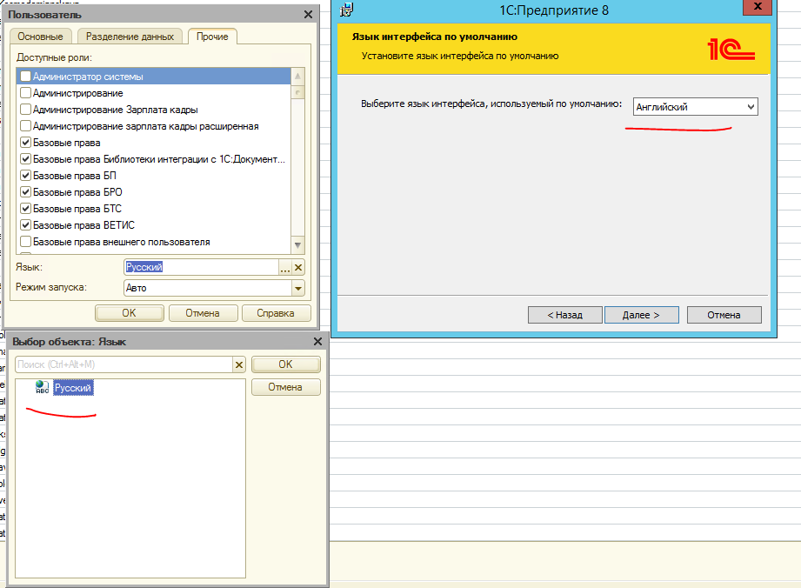Uncheck Базовые права Библиотеки интеграции checkbox
Image resolution: width=801 pixels, height=588 pixels.
(25, 159)
